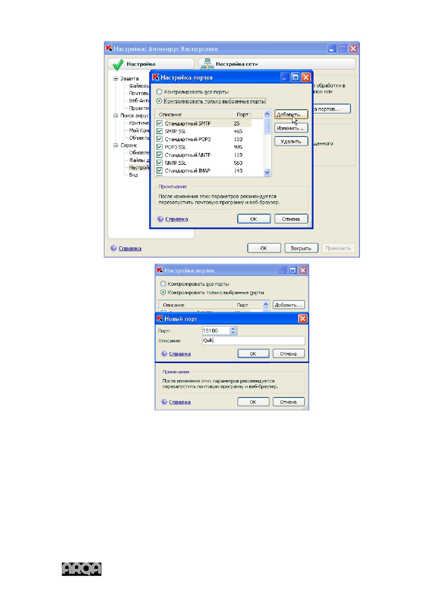Increase the port value with up spinner
Image resolution: width=433 pixels, height=612 pixels.
pos(233,329)
